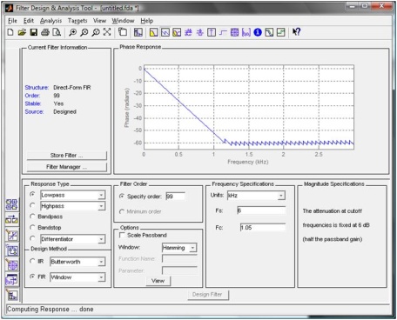397x320 pixels.
Task: Save the session with the floppy disk icon
Action: pyautogui.click(x=34, y=32)
